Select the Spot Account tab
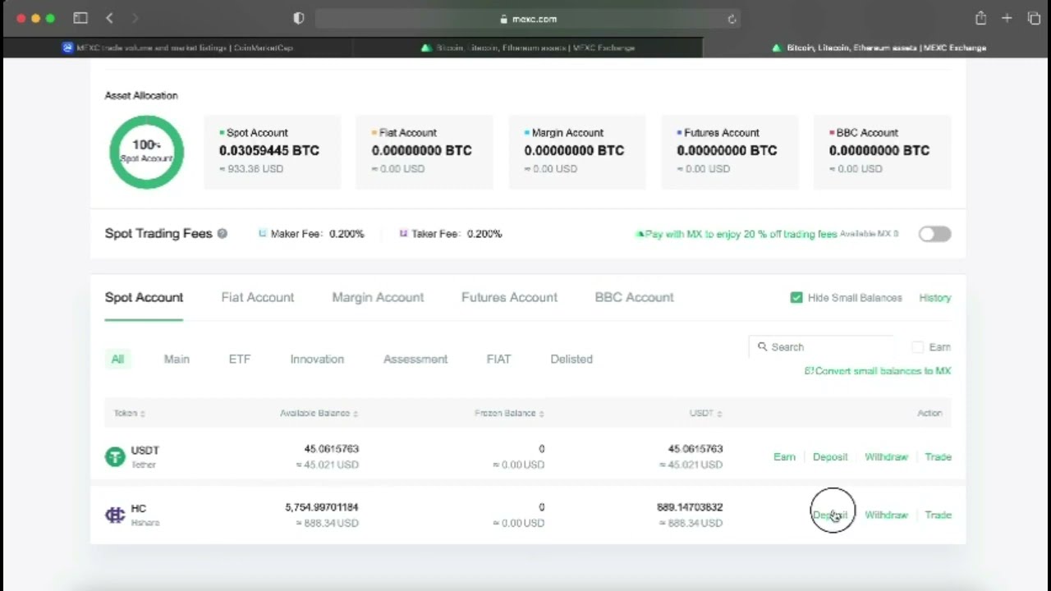Image resolution: width=1051 pixels, height=591 pixels. [144, 298]
